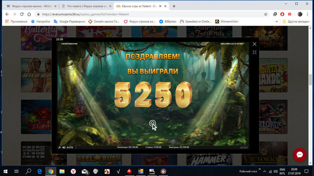Image resolution: width=314 pixels, height=176 pixels.
Task: Toggle fullscreen mode for the game
Action: [x=254, y=52]
